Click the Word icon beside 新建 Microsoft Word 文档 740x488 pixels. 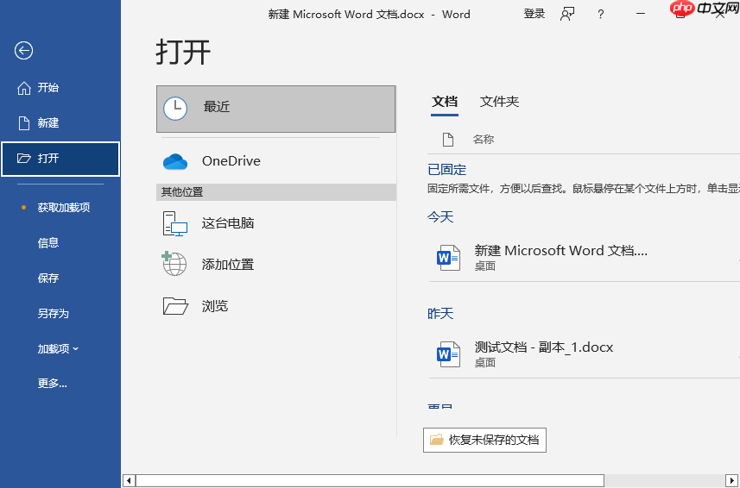(x=448, y=258)
